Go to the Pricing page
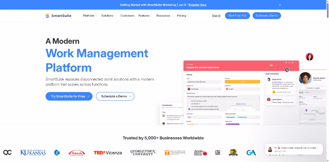The image size is (329, 162). pyautogui.click(x=182, y=15)
